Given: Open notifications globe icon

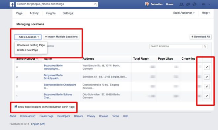Looking at the screenshot, I should (x=194, y=4).
